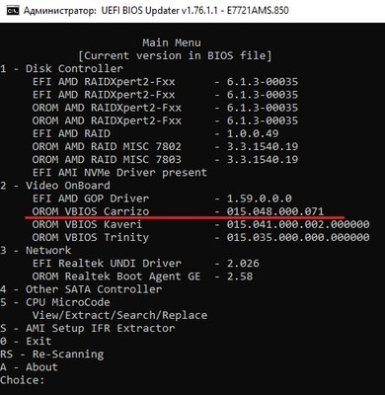Click EFI Realtek UNDI Driver line
This screenshot has width=385, height=395.
coord(146,264)
